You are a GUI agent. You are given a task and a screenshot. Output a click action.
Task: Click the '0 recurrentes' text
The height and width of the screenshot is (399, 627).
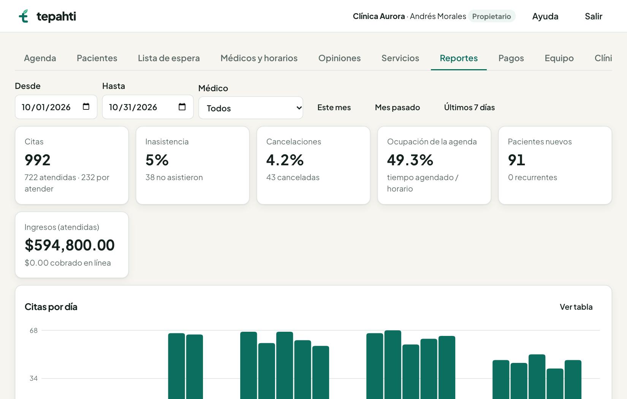pos(532,177)
